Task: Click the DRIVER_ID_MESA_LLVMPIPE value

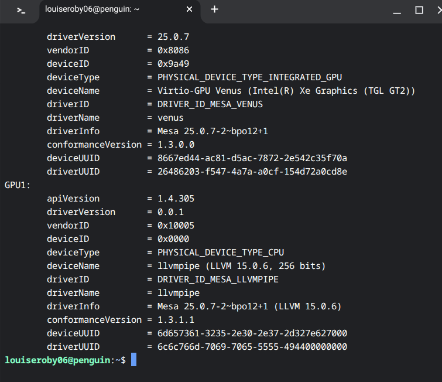Action: [x=218, y=279]
